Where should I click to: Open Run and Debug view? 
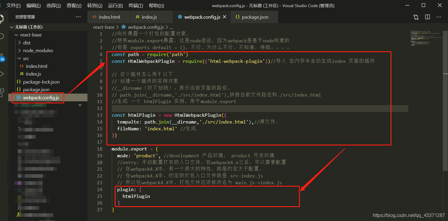pyautogui.click(x=1, y=74)
